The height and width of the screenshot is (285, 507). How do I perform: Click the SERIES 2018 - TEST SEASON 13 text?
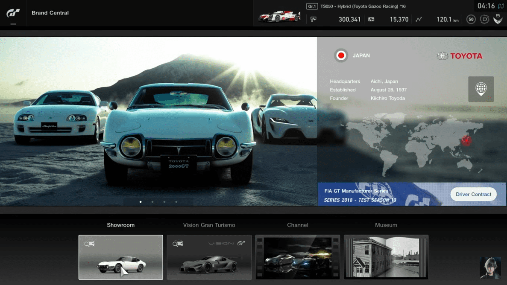(360, 200)
